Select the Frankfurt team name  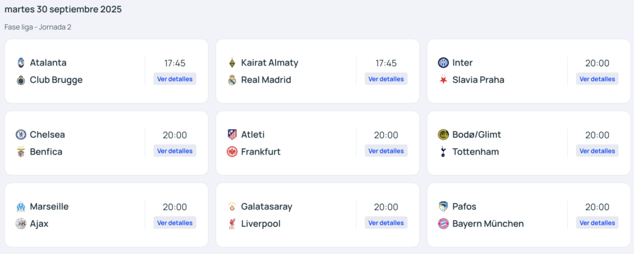(x=261, y=152)
